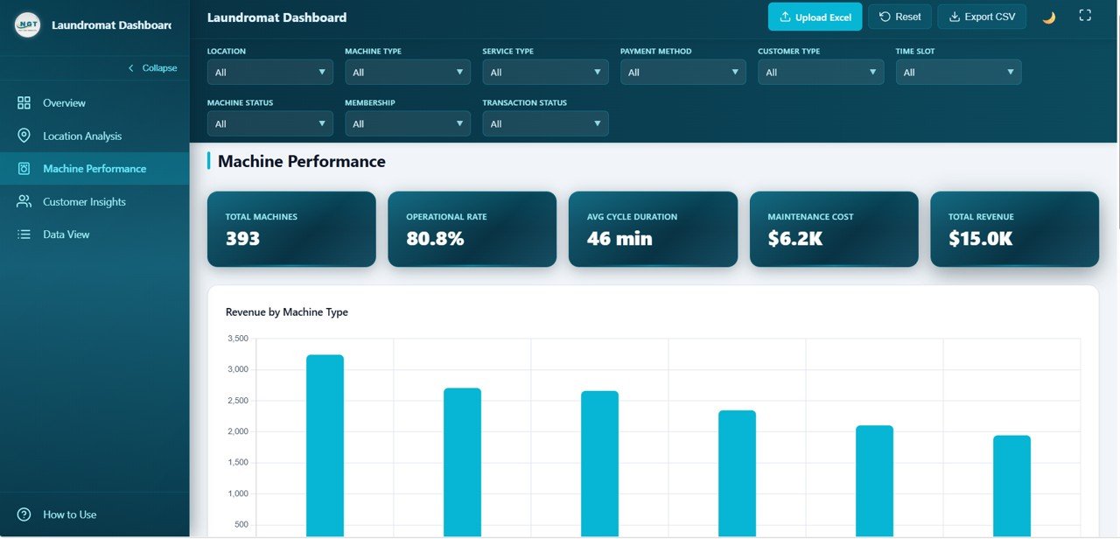1120x539 pixels.
Task: Expand the Location filter dropdown
Action: point(269,72)
